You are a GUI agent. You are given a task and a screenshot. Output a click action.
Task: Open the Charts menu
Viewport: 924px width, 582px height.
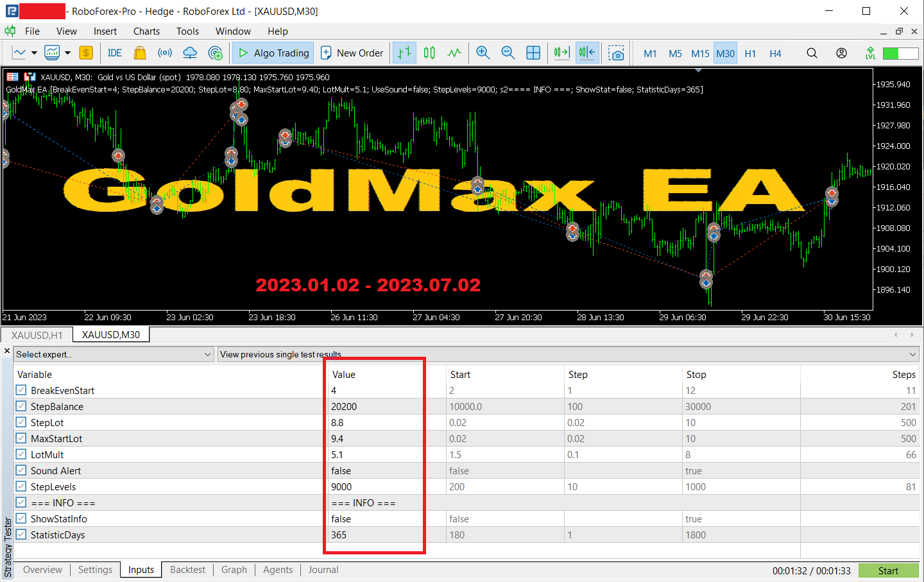[146, 31]
